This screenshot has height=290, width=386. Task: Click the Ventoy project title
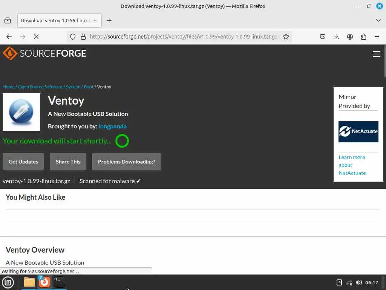(66, 100)
